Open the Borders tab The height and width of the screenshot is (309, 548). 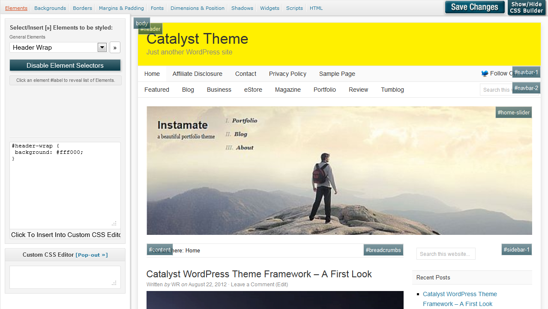[x=82, y=8]
